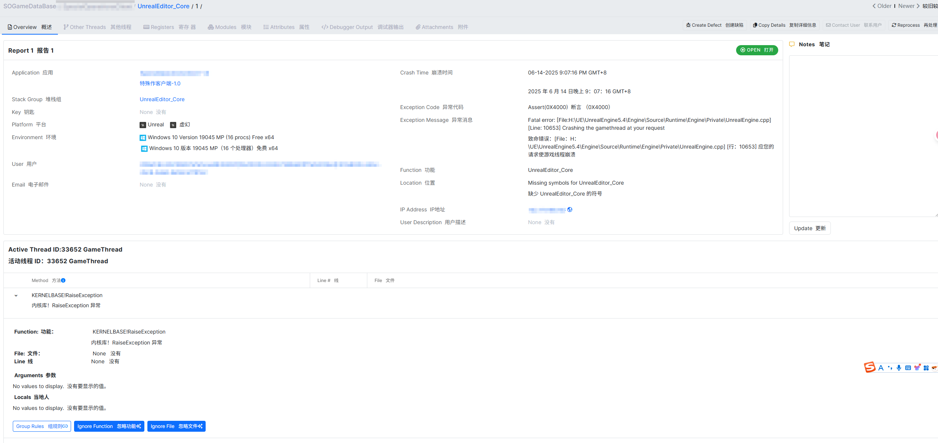Click the Assert(0X4000) exception code value
938x443 pixels.
pyautogui.click(x=548, y=107)
